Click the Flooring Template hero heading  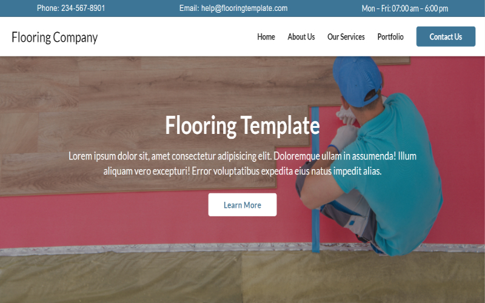click(242, 125)
